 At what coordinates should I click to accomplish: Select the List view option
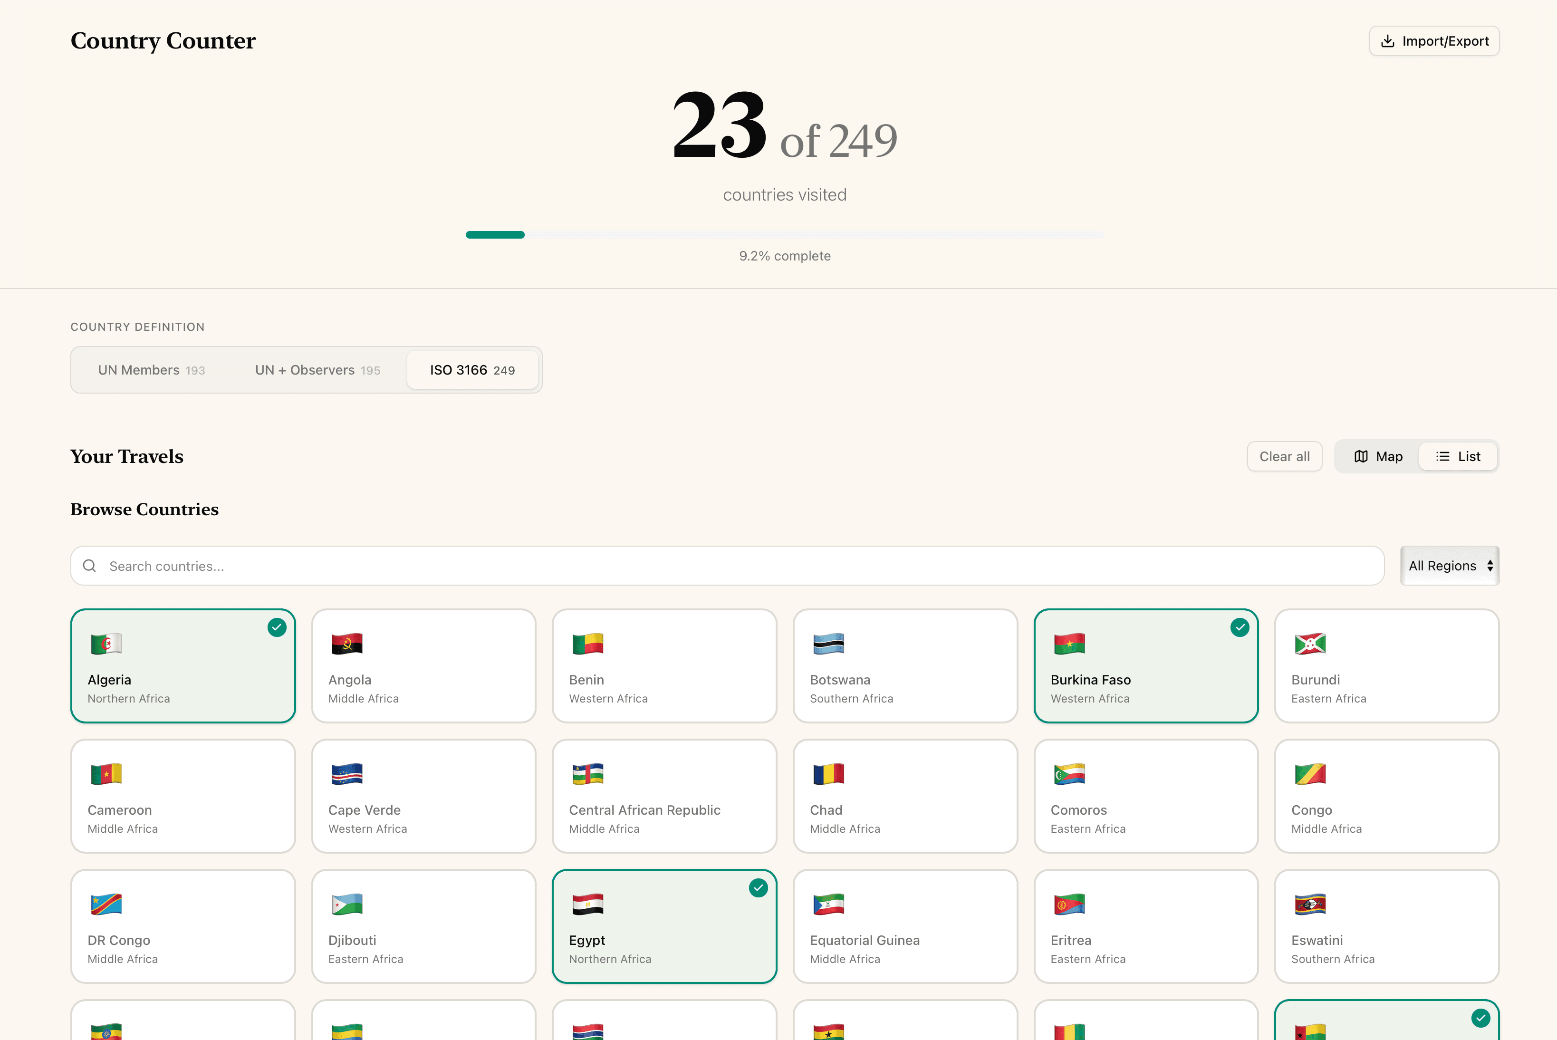(1458, 456)
